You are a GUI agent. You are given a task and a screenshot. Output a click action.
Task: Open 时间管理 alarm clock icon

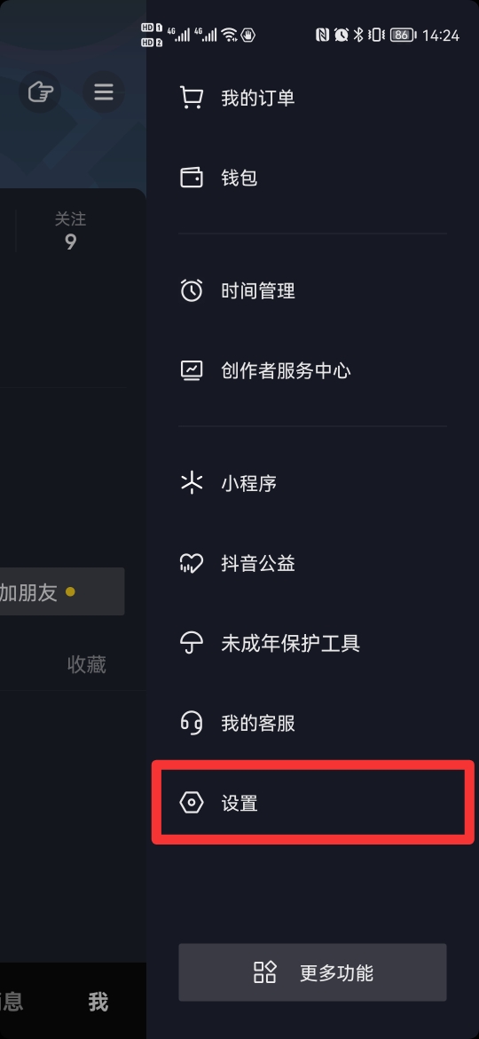(x=192, y=290)
